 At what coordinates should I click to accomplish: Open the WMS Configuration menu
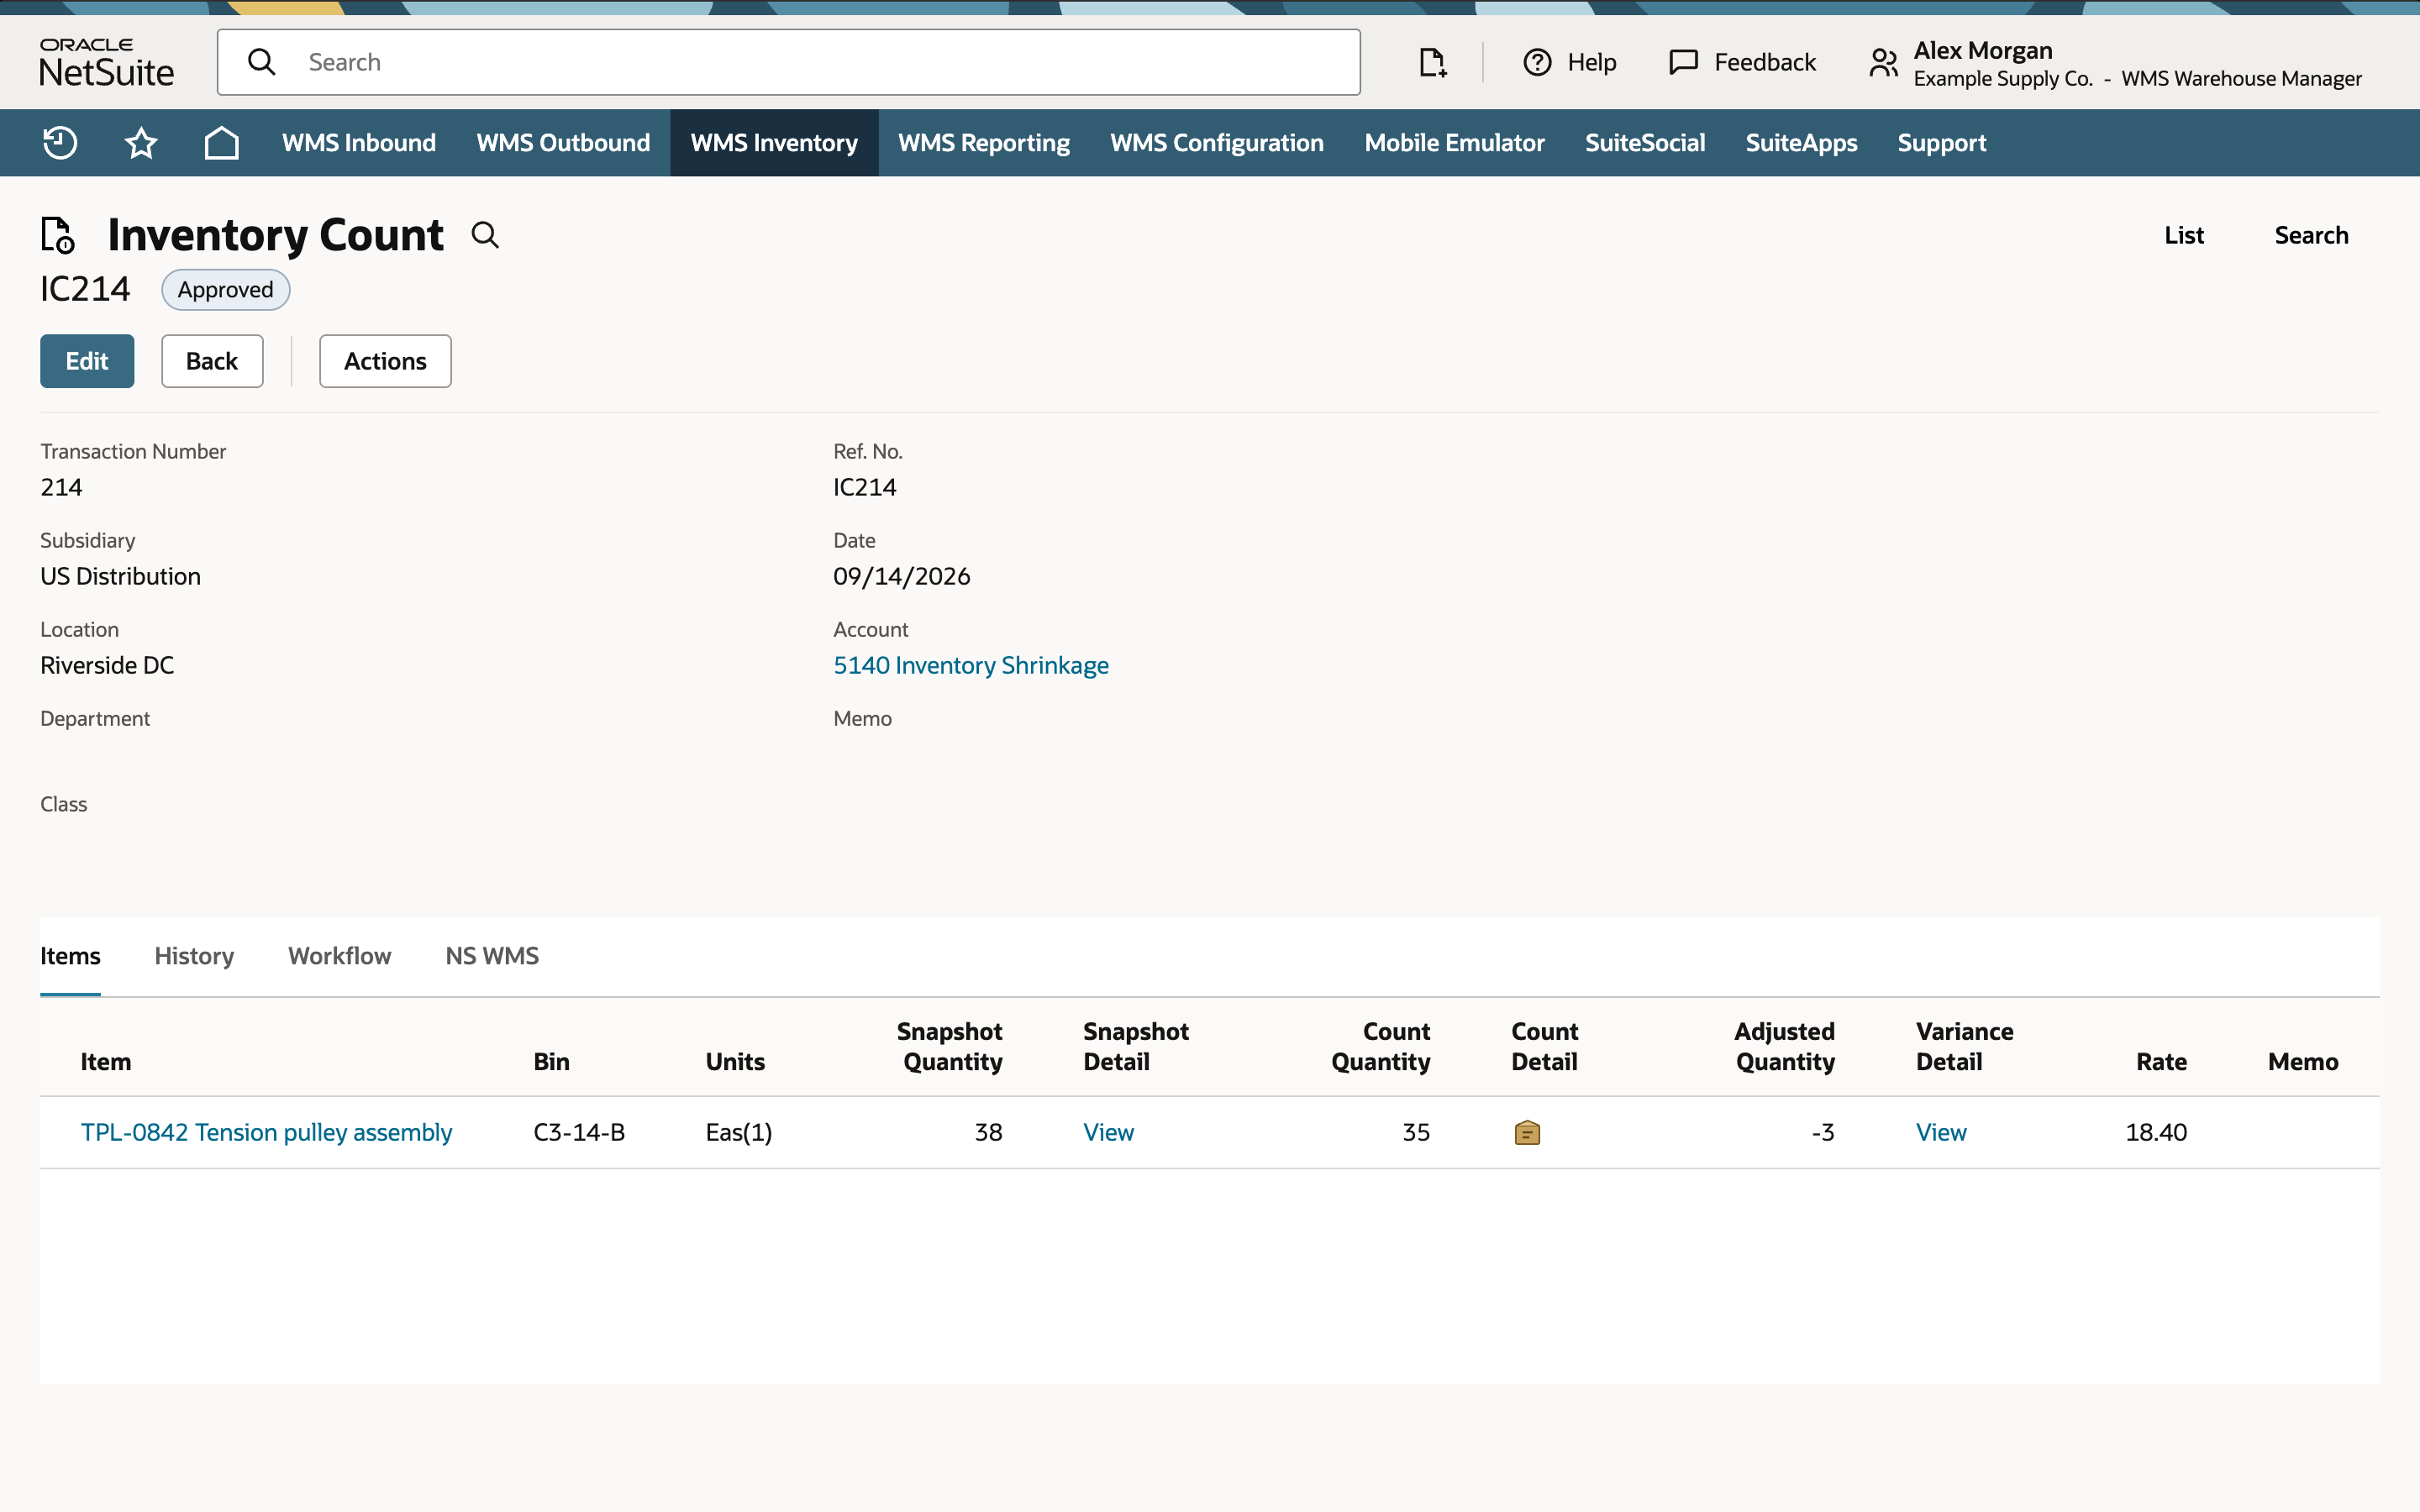click(x=1217, y=143)
